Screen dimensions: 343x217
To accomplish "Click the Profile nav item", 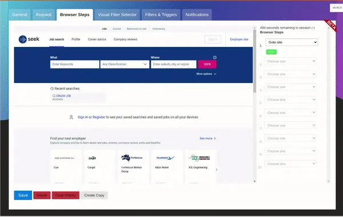I will pos(75,40).
